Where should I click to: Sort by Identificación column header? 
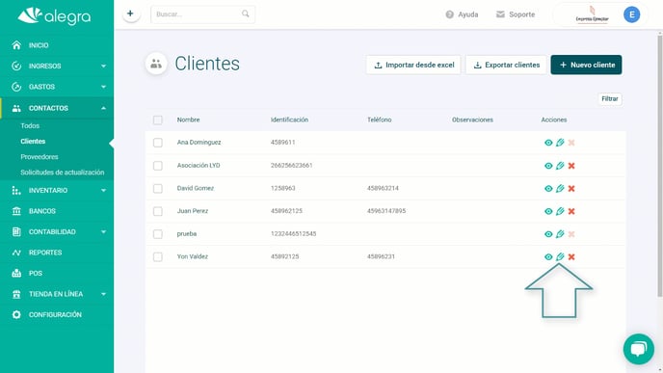(289, 120)
